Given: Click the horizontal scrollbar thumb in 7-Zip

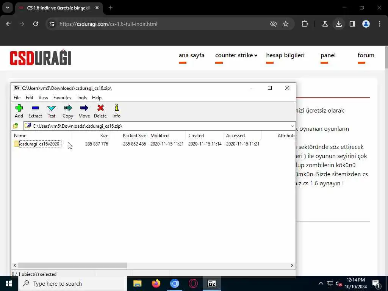Looking at the screenshot, I should tap(72, 265).
